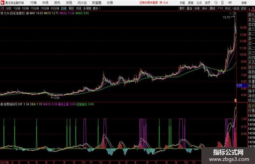Open the 资讯 menu

coord(57,3)
